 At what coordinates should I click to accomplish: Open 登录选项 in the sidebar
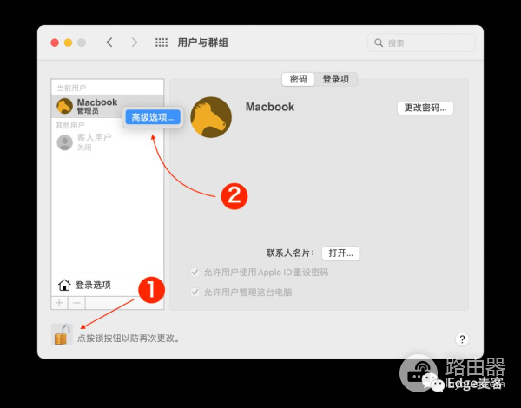108,285
